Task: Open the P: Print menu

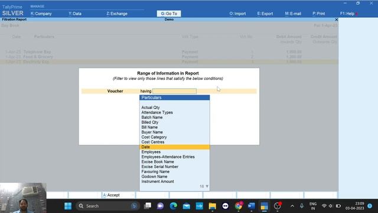Action: pyautogui.click(x=319, y=14)
